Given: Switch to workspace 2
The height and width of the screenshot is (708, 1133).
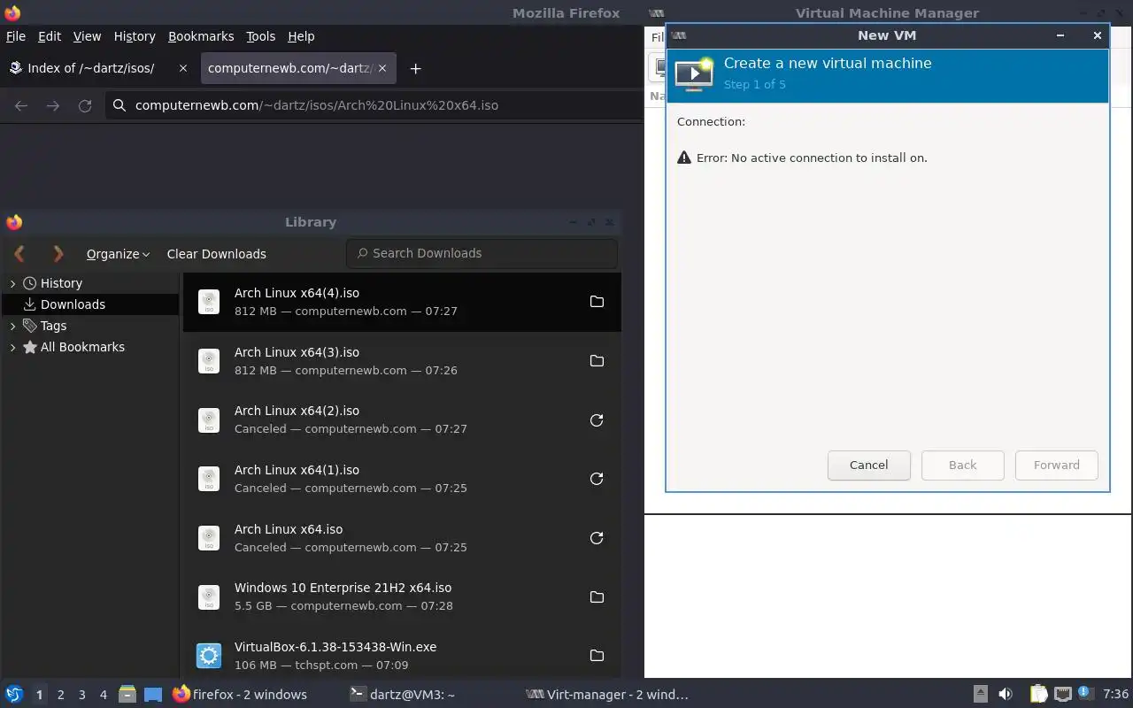Looking at the screenshot, I should click(x=60, y=695).
